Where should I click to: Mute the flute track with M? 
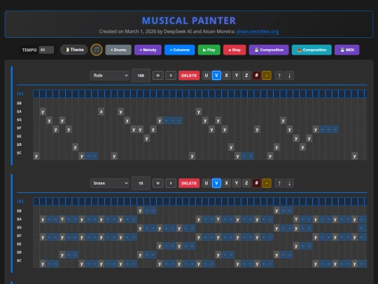[158, 76]
